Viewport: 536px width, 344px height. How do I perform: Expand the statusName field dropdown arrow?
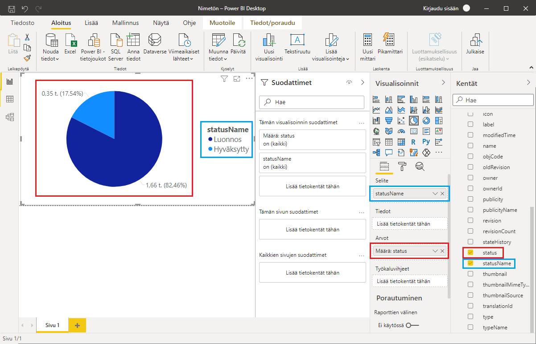click(x=435, y=194)
